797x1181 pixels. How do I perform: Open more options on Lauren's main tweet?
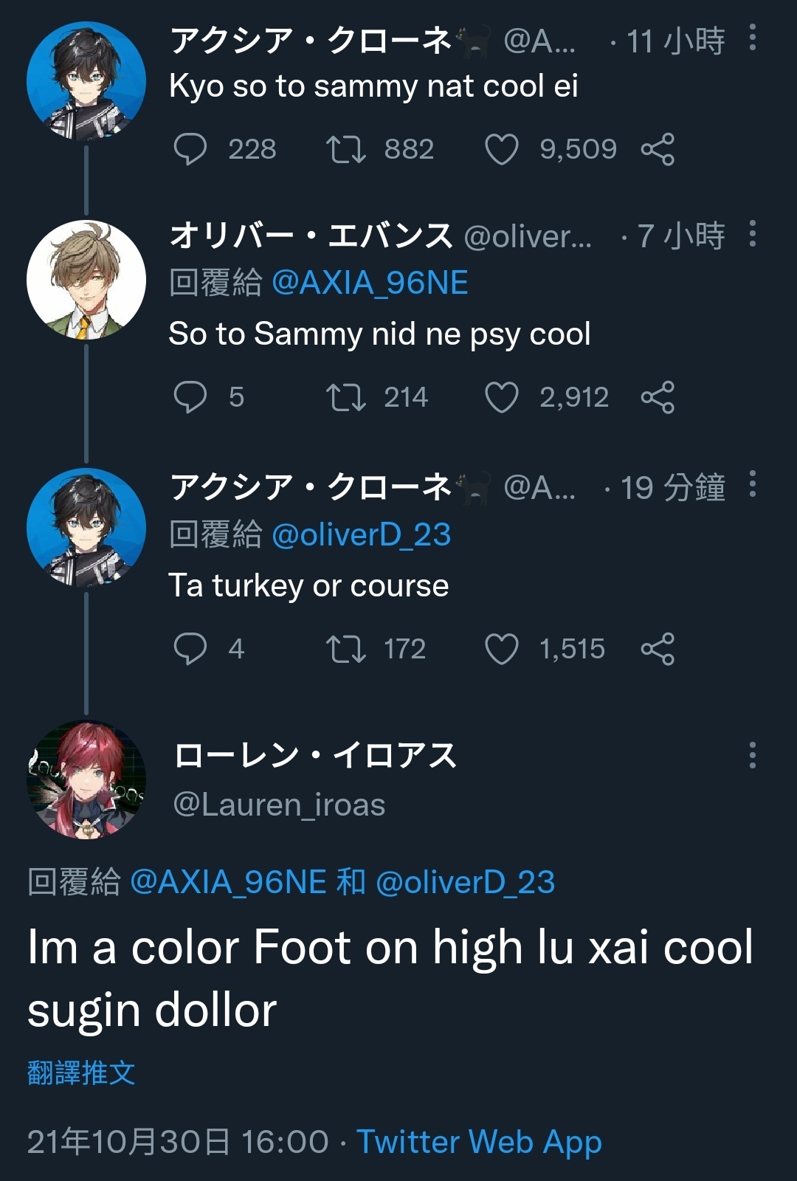point(752,755)
